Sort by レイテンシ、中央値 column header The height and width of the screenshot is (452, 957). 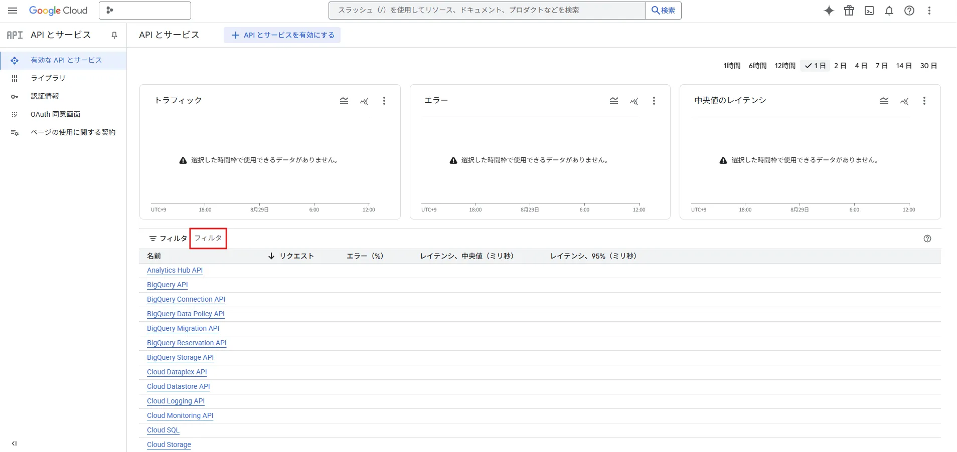pos(467,256)
